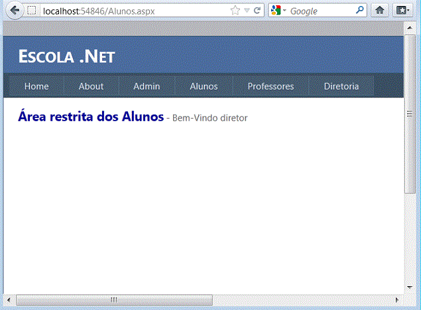Viewport: 421px width, 310px height.
Task: Click the site identity icon beside the URL
Action: (x=32, y=11)
